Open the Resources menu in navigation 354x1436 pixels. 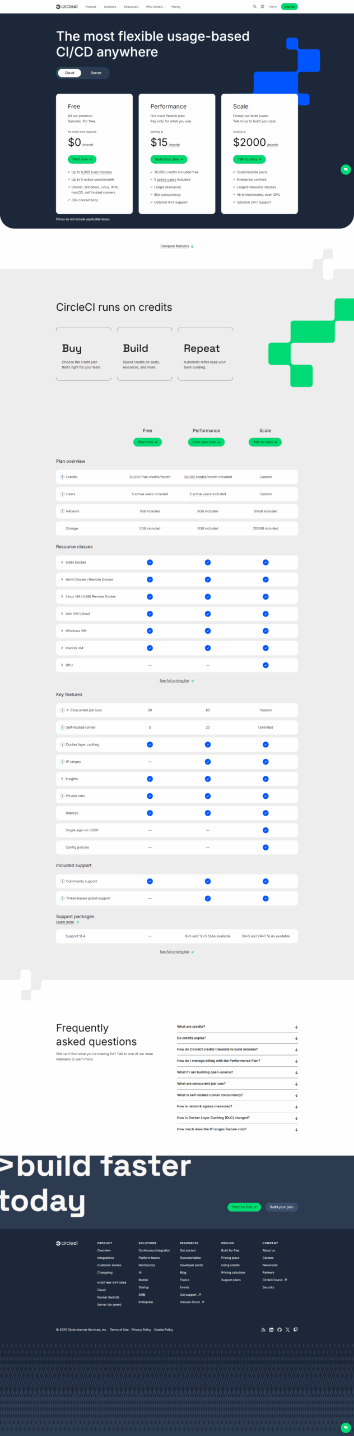[x=132, y=7]
